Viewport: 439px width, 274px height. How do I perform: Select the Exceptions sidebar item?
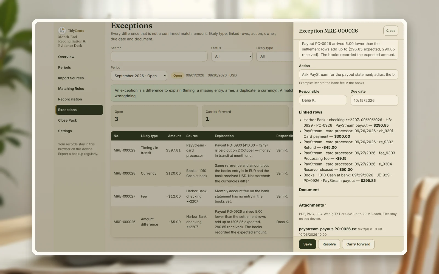pos(79,110)
